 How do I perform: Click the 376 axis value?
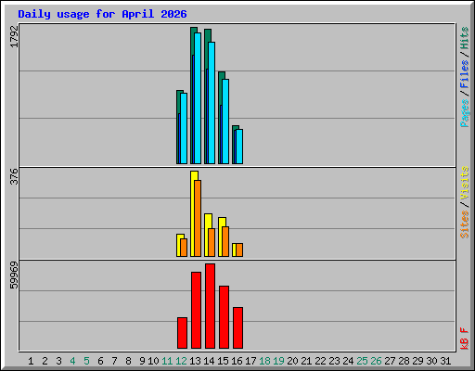(14, 176)
